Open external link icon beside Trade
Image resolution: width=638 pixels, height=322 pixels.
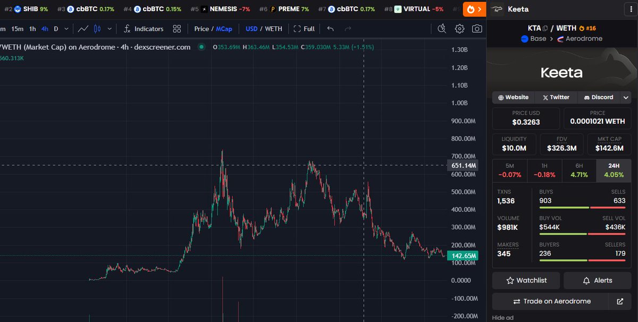click(x=620, y=301)
